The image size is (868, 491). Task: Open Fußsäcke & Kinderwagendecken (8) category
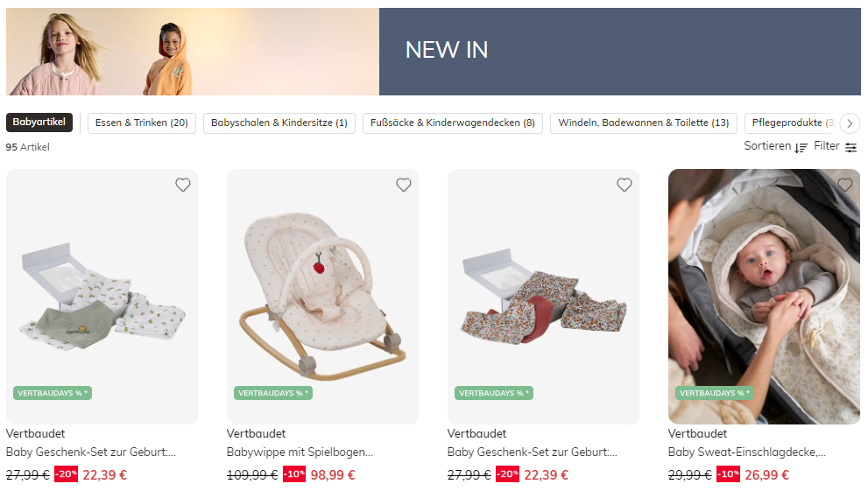[x=453, y=123]
